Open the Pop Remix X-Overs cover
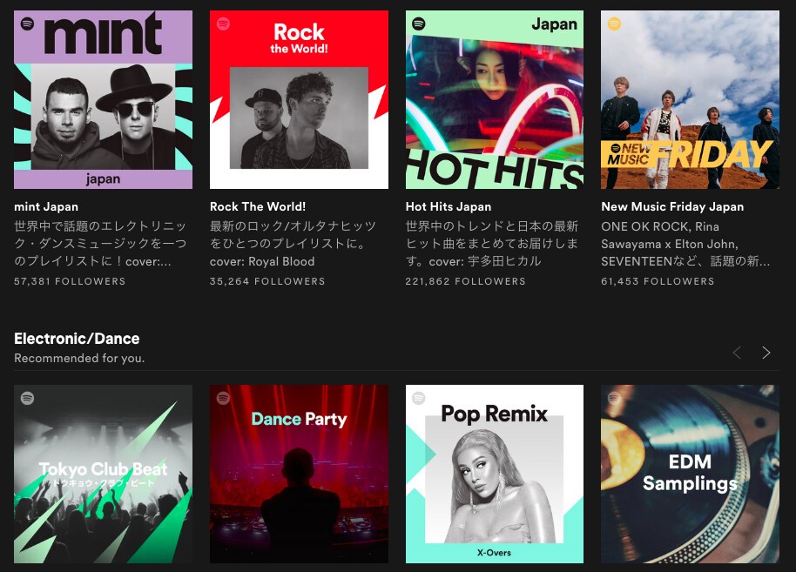796x572 pixels. 495,474
